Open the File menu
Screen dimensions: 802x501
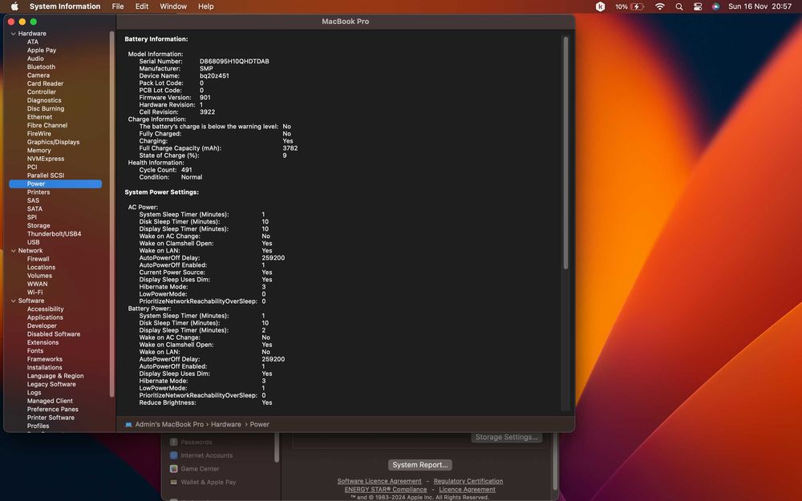pyautogui.click(x=118, y=6)
